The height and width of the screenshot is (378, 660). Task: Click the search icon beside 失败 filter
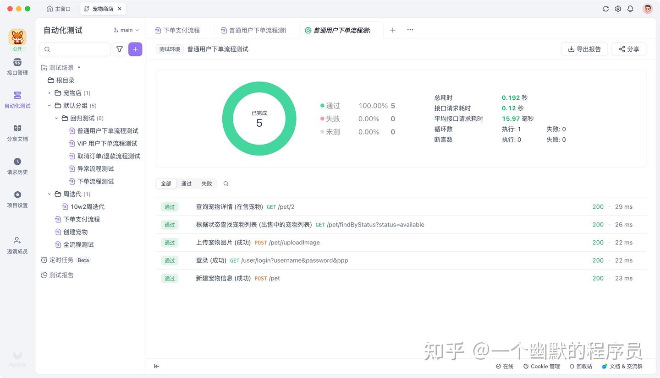(x=226, y=184)
